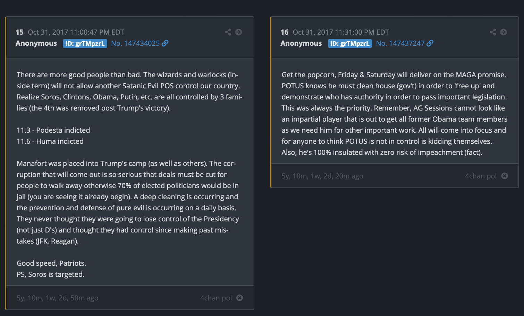Screen dimensions: 524x316
Task: Select ID grTMpzrL badge on post 15
Action: [x=85, y=43]
